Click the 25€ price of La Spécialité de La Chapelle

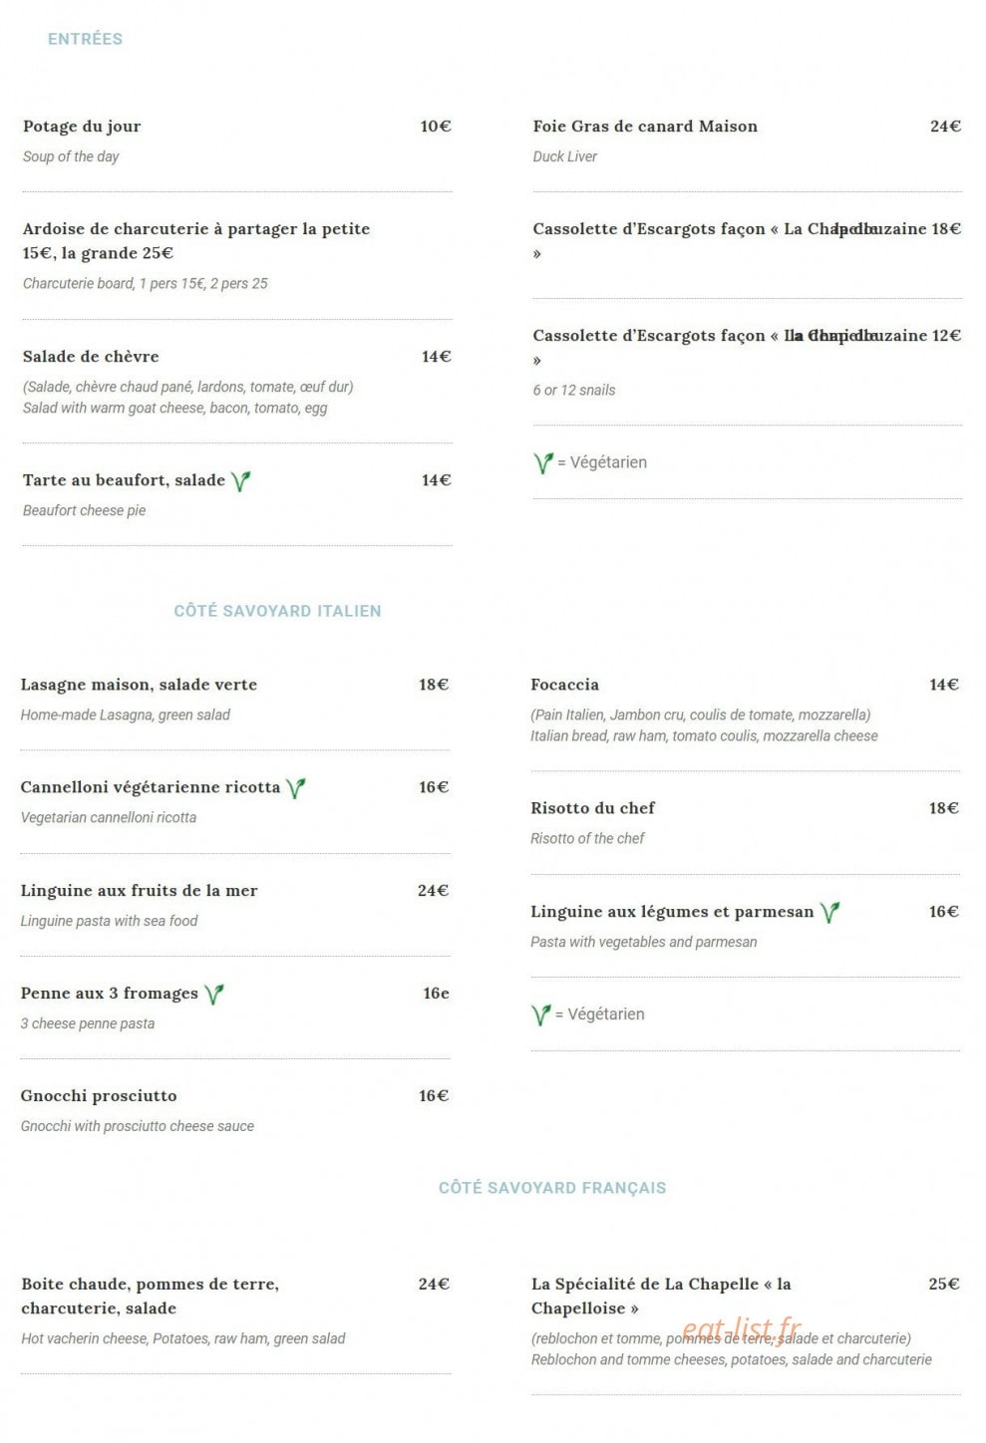tap(944, 1285)
